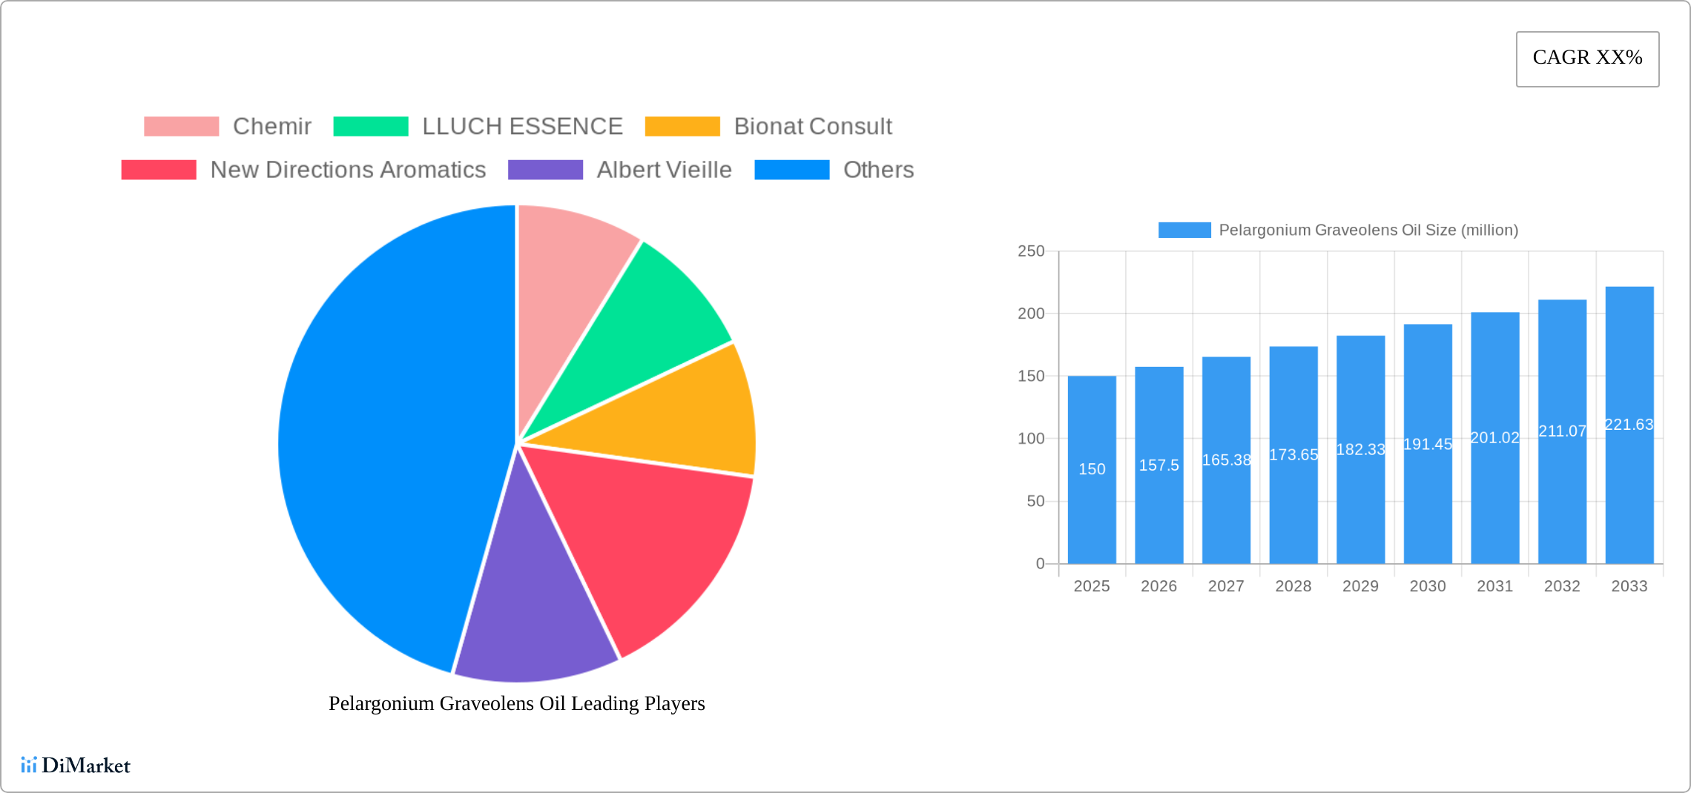
Task: Click the purple Albert Vieille slice
Action: (x=534, y=608)
